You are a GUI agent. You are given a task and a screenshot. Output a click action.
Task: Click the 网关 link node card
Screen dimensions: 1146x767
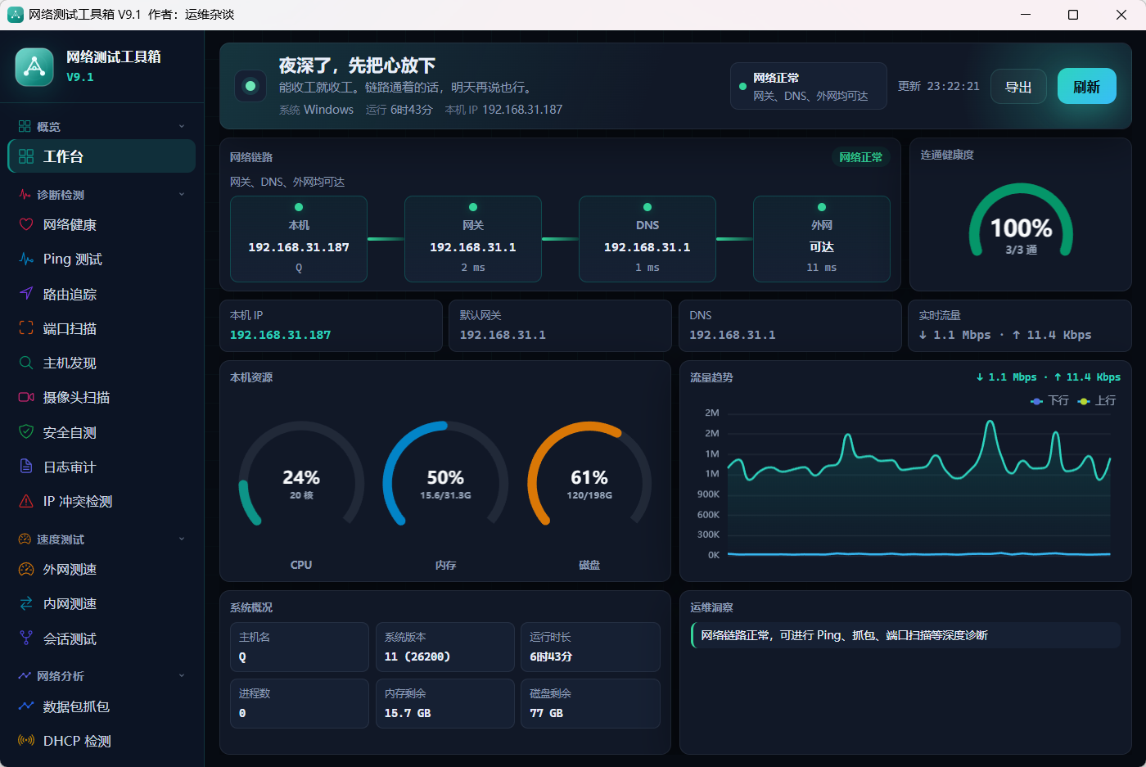473,239
